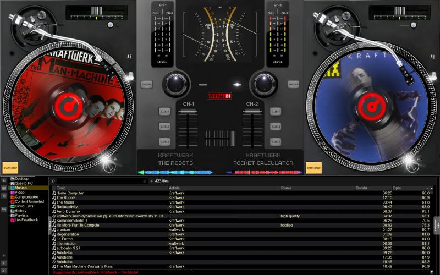
Task: Click the browser search field
Action: [100, 182]
